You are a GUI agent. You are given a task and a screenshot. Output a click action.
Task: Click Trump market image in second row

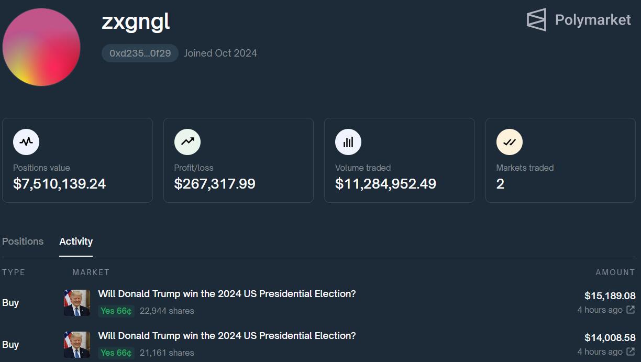tap(77, 345)
